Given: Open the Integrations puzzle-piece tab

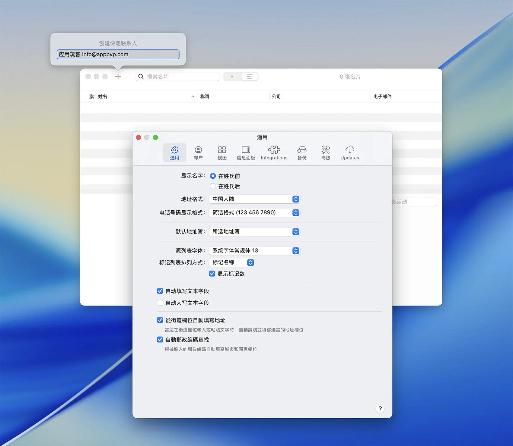Looking at the screenshot, I should click(274, 153).
